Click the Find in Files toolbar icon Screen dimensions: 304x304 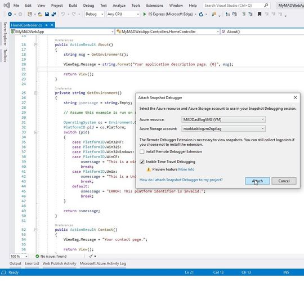214,14
